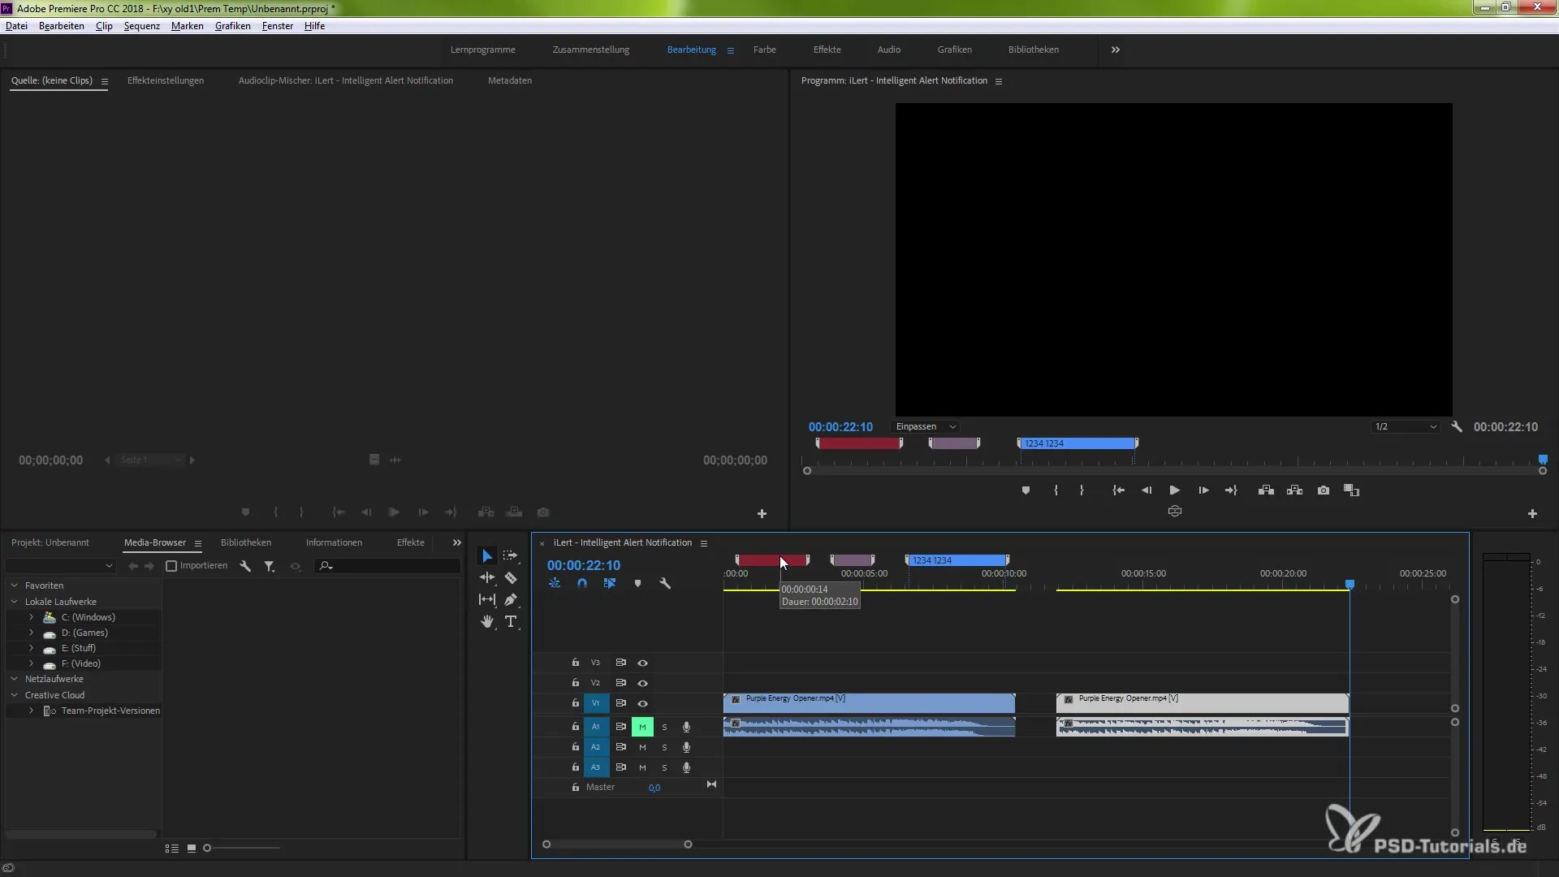The height and width of the screenshot is (877, 1559).
Task: Open Media Browser wrench settings
Action: 245,566
